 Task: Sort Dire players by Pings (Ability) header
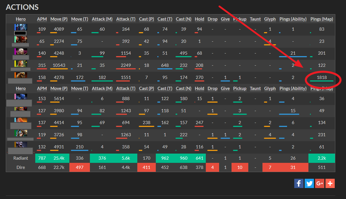pyautogui.click(x=293, y=89)
